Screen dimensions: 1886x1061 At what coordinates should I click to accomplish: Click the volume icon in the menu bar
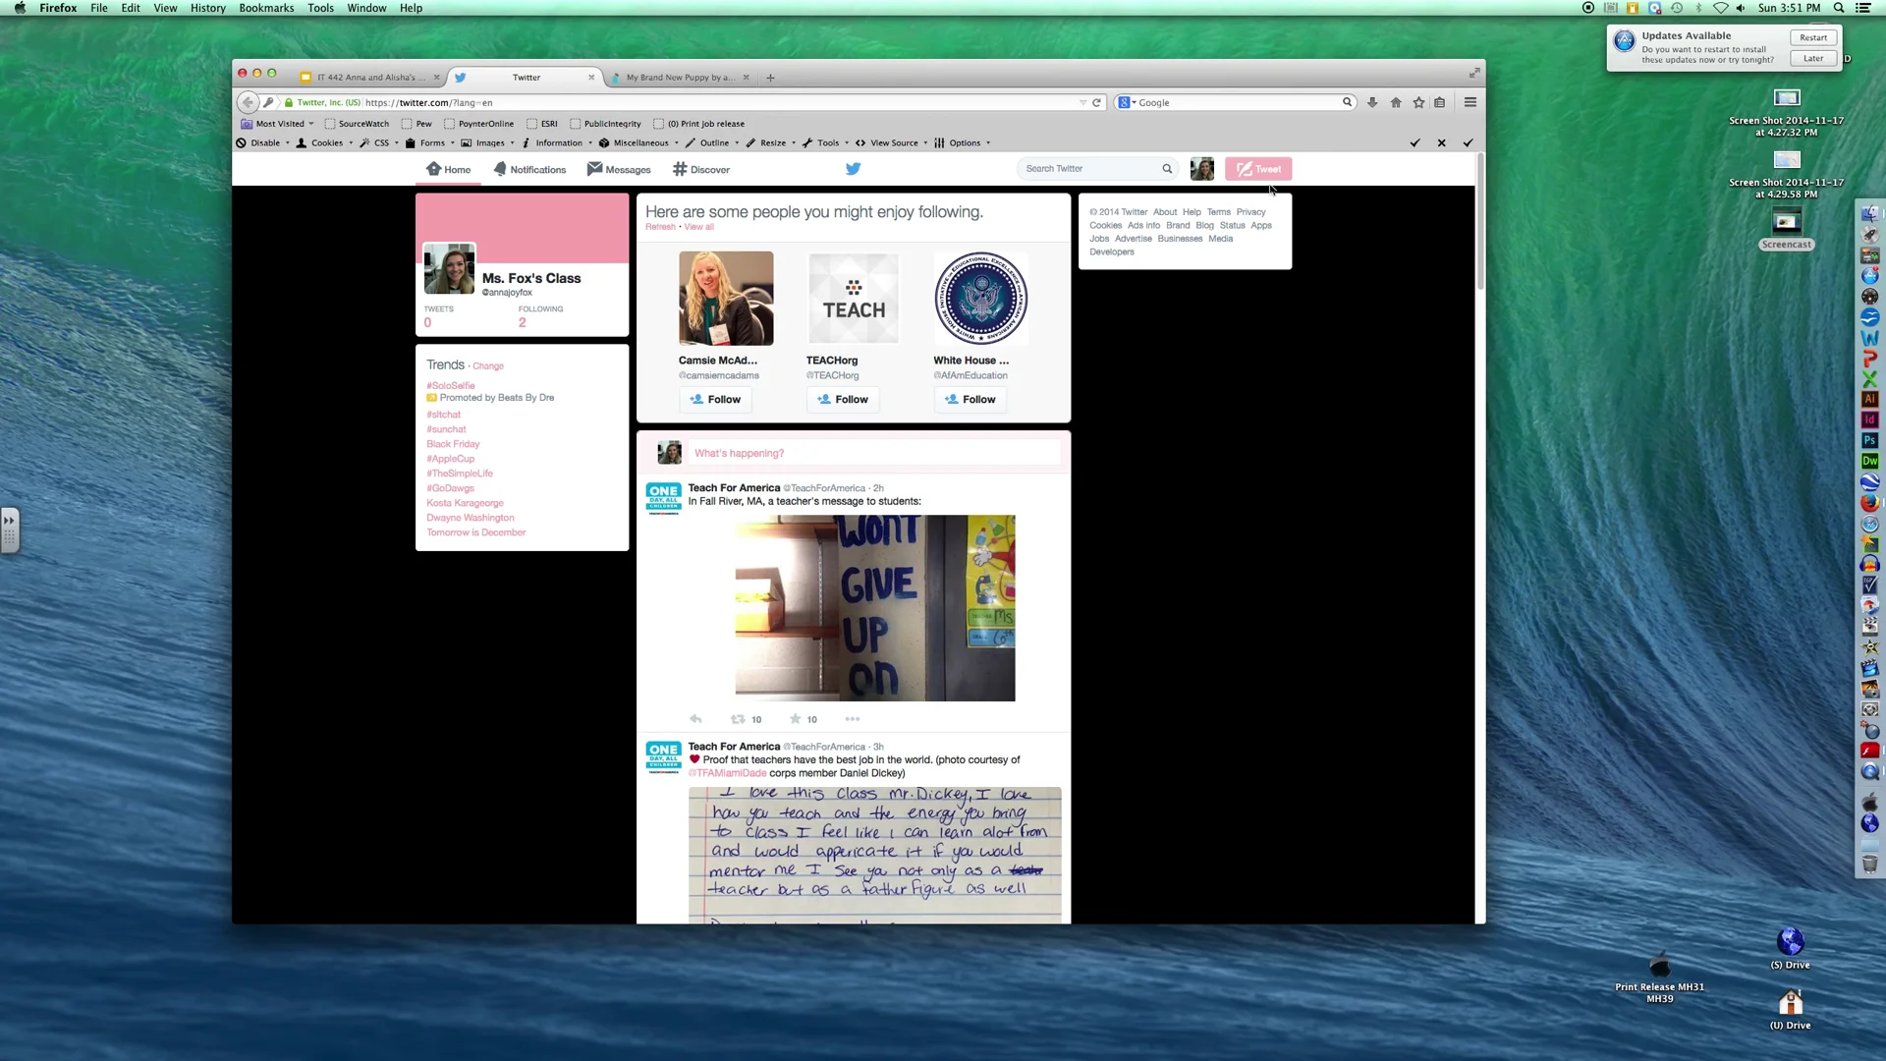[x=1741, y=8]
